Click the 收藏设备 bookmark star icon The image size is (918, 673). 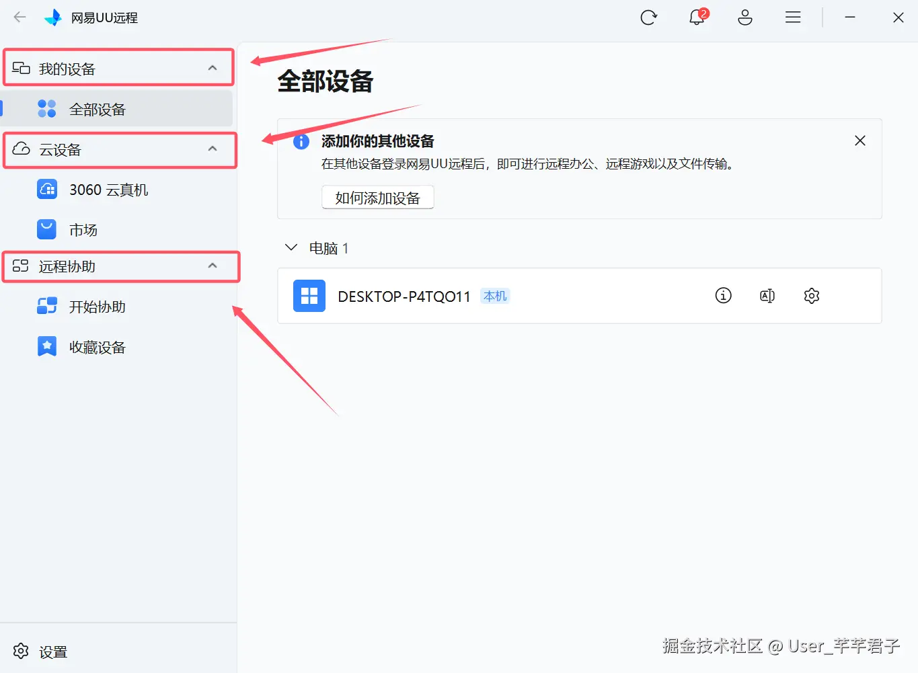click(47, 346)
